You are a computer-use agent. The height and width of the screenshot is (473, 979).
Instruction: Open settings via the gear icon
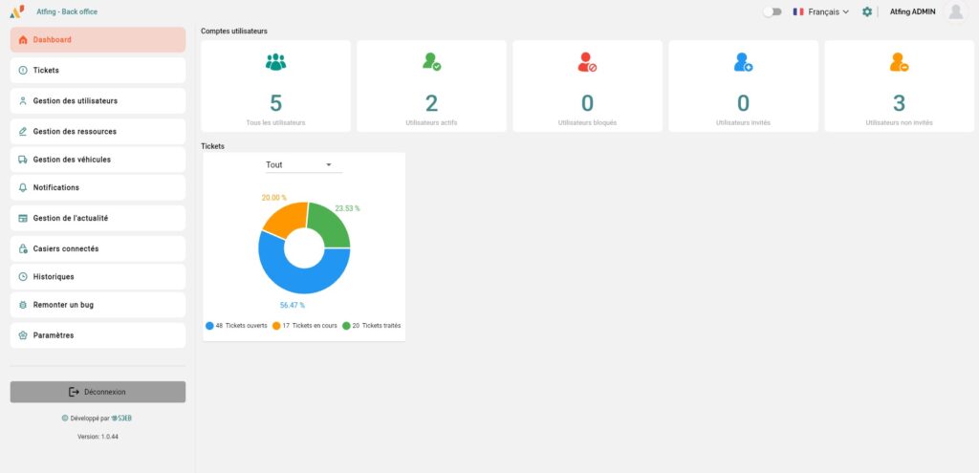pyautogui.click(x=867, y=11)
